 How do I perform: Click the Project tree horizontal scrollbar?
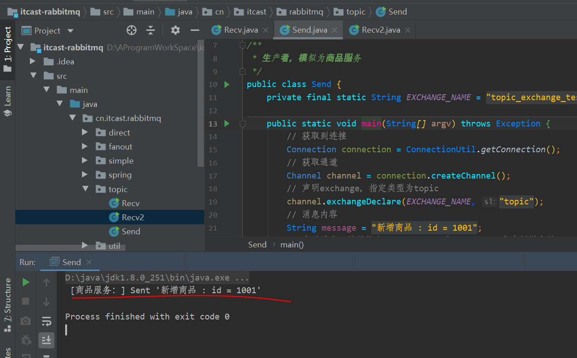[x=70, y=247]
